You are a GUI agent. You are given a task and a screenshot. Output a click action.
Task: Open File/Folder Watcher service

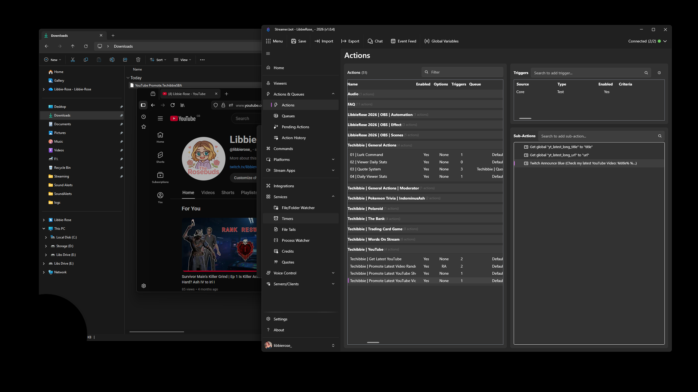pos(301,208)
